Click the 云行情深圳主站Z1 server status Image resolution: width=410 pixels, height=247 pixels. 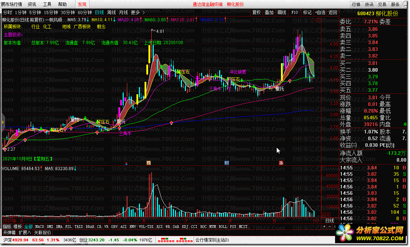(x=212, y=240)
